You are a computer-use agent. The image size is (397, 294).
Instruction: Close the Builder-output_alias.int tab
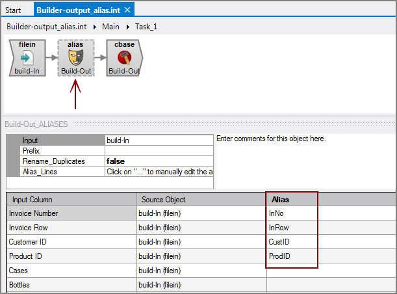(127, 10)
